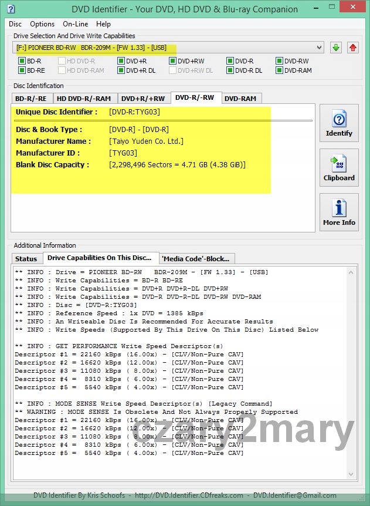
Task: Open the Disc menu
Action: click(x=15, y=24)
